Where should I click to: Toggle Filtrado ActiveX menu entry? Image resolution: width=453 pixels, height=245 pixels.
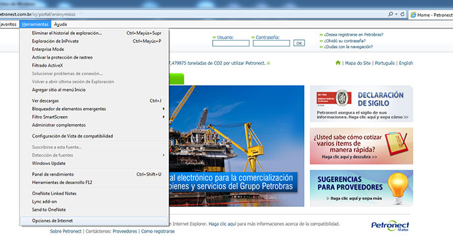pos(94,66)
